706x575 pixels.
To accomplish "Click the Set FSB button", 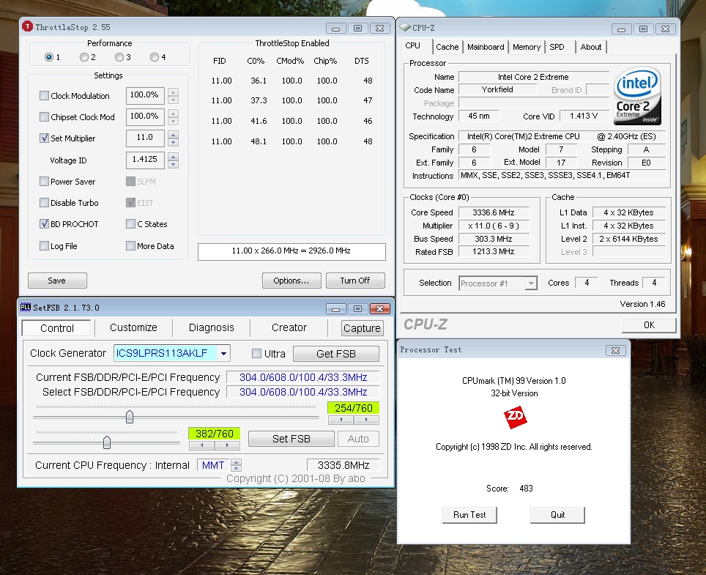I will click(x=291, y=439).
